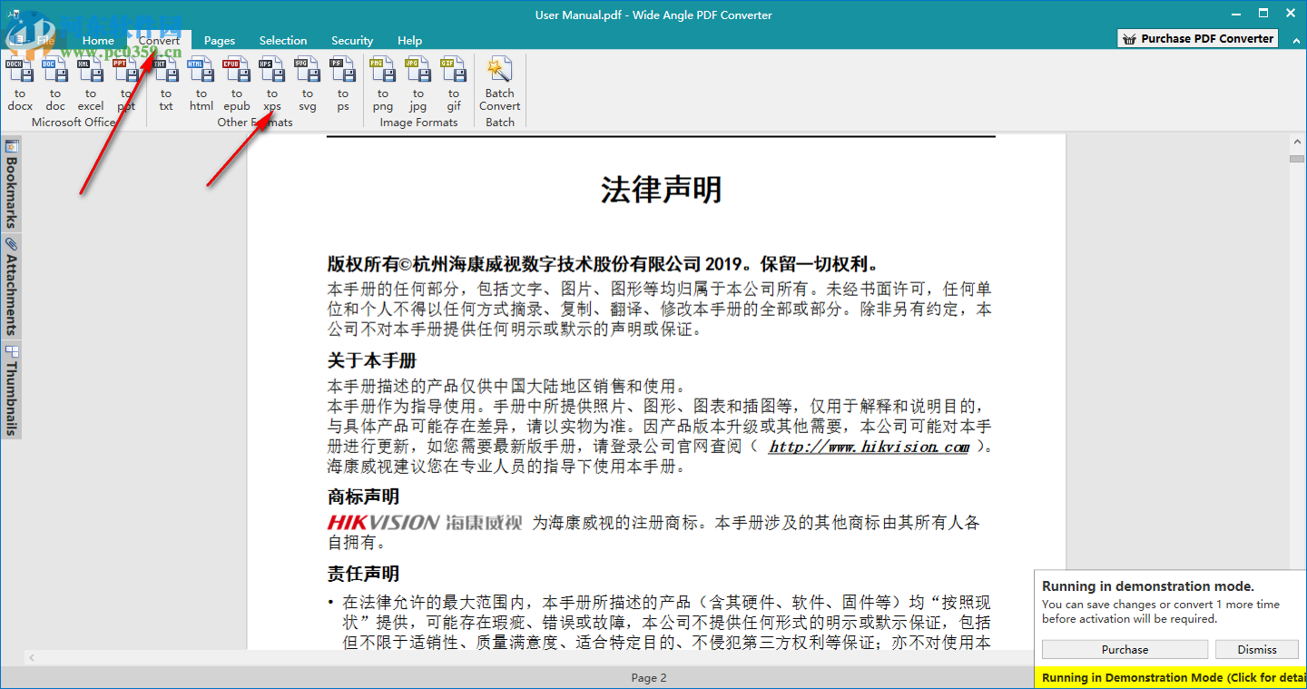Select the to xps conversion tool
Viewport: 1307px width, 689px height.
(x=271, y=86)
